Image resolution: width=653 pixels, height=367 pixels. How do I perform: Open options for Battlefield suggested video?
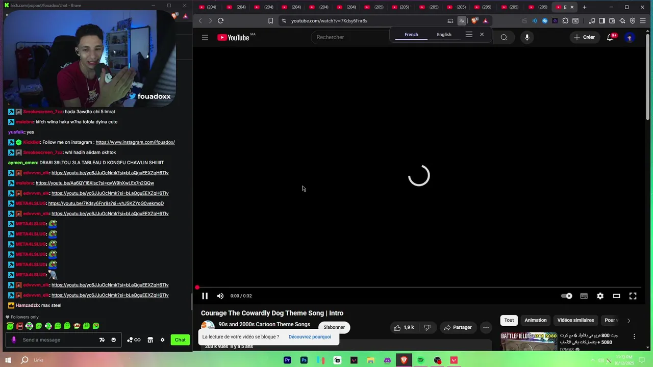point(634,336)
